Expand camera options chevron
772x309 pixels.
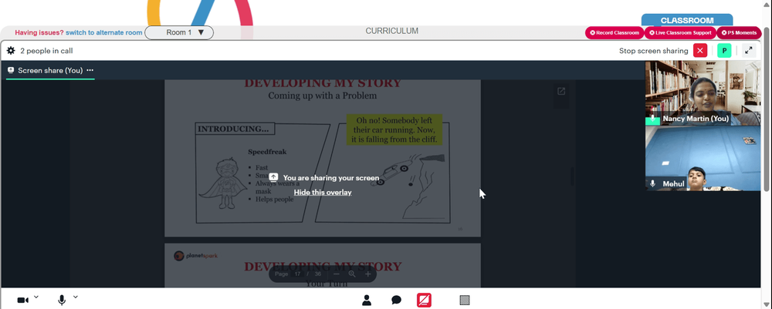point(36,297)
